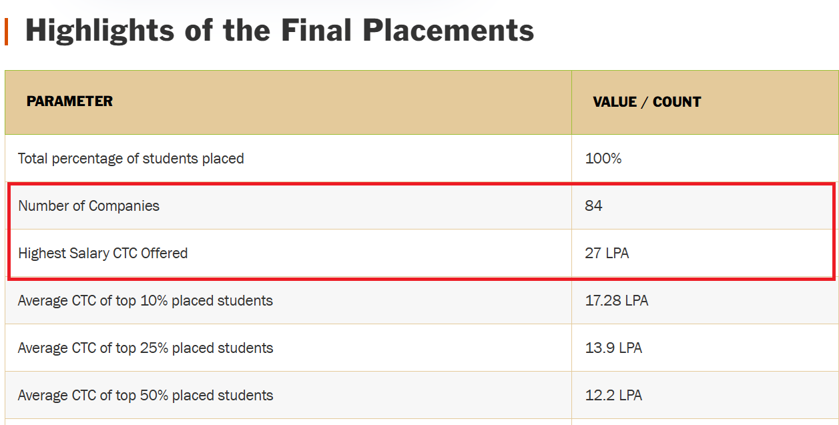Image resolution: width=839 pixels, height=425 pixels.
Task: Click the 13.9 LPA value
Action: tap(613, 348)
